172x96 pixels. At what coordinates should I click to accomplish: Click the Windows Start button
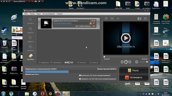point(3,94)
